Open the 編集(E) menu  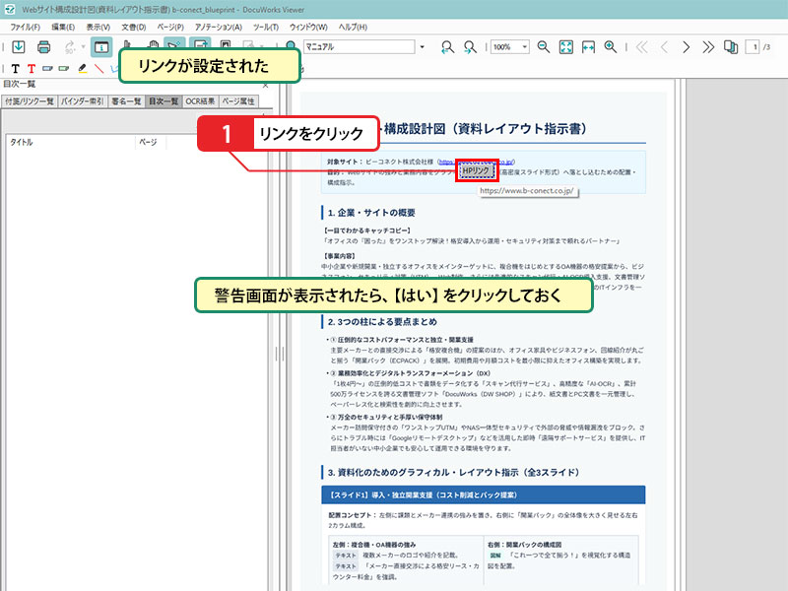pyautogui.click(x=63, y=28)
